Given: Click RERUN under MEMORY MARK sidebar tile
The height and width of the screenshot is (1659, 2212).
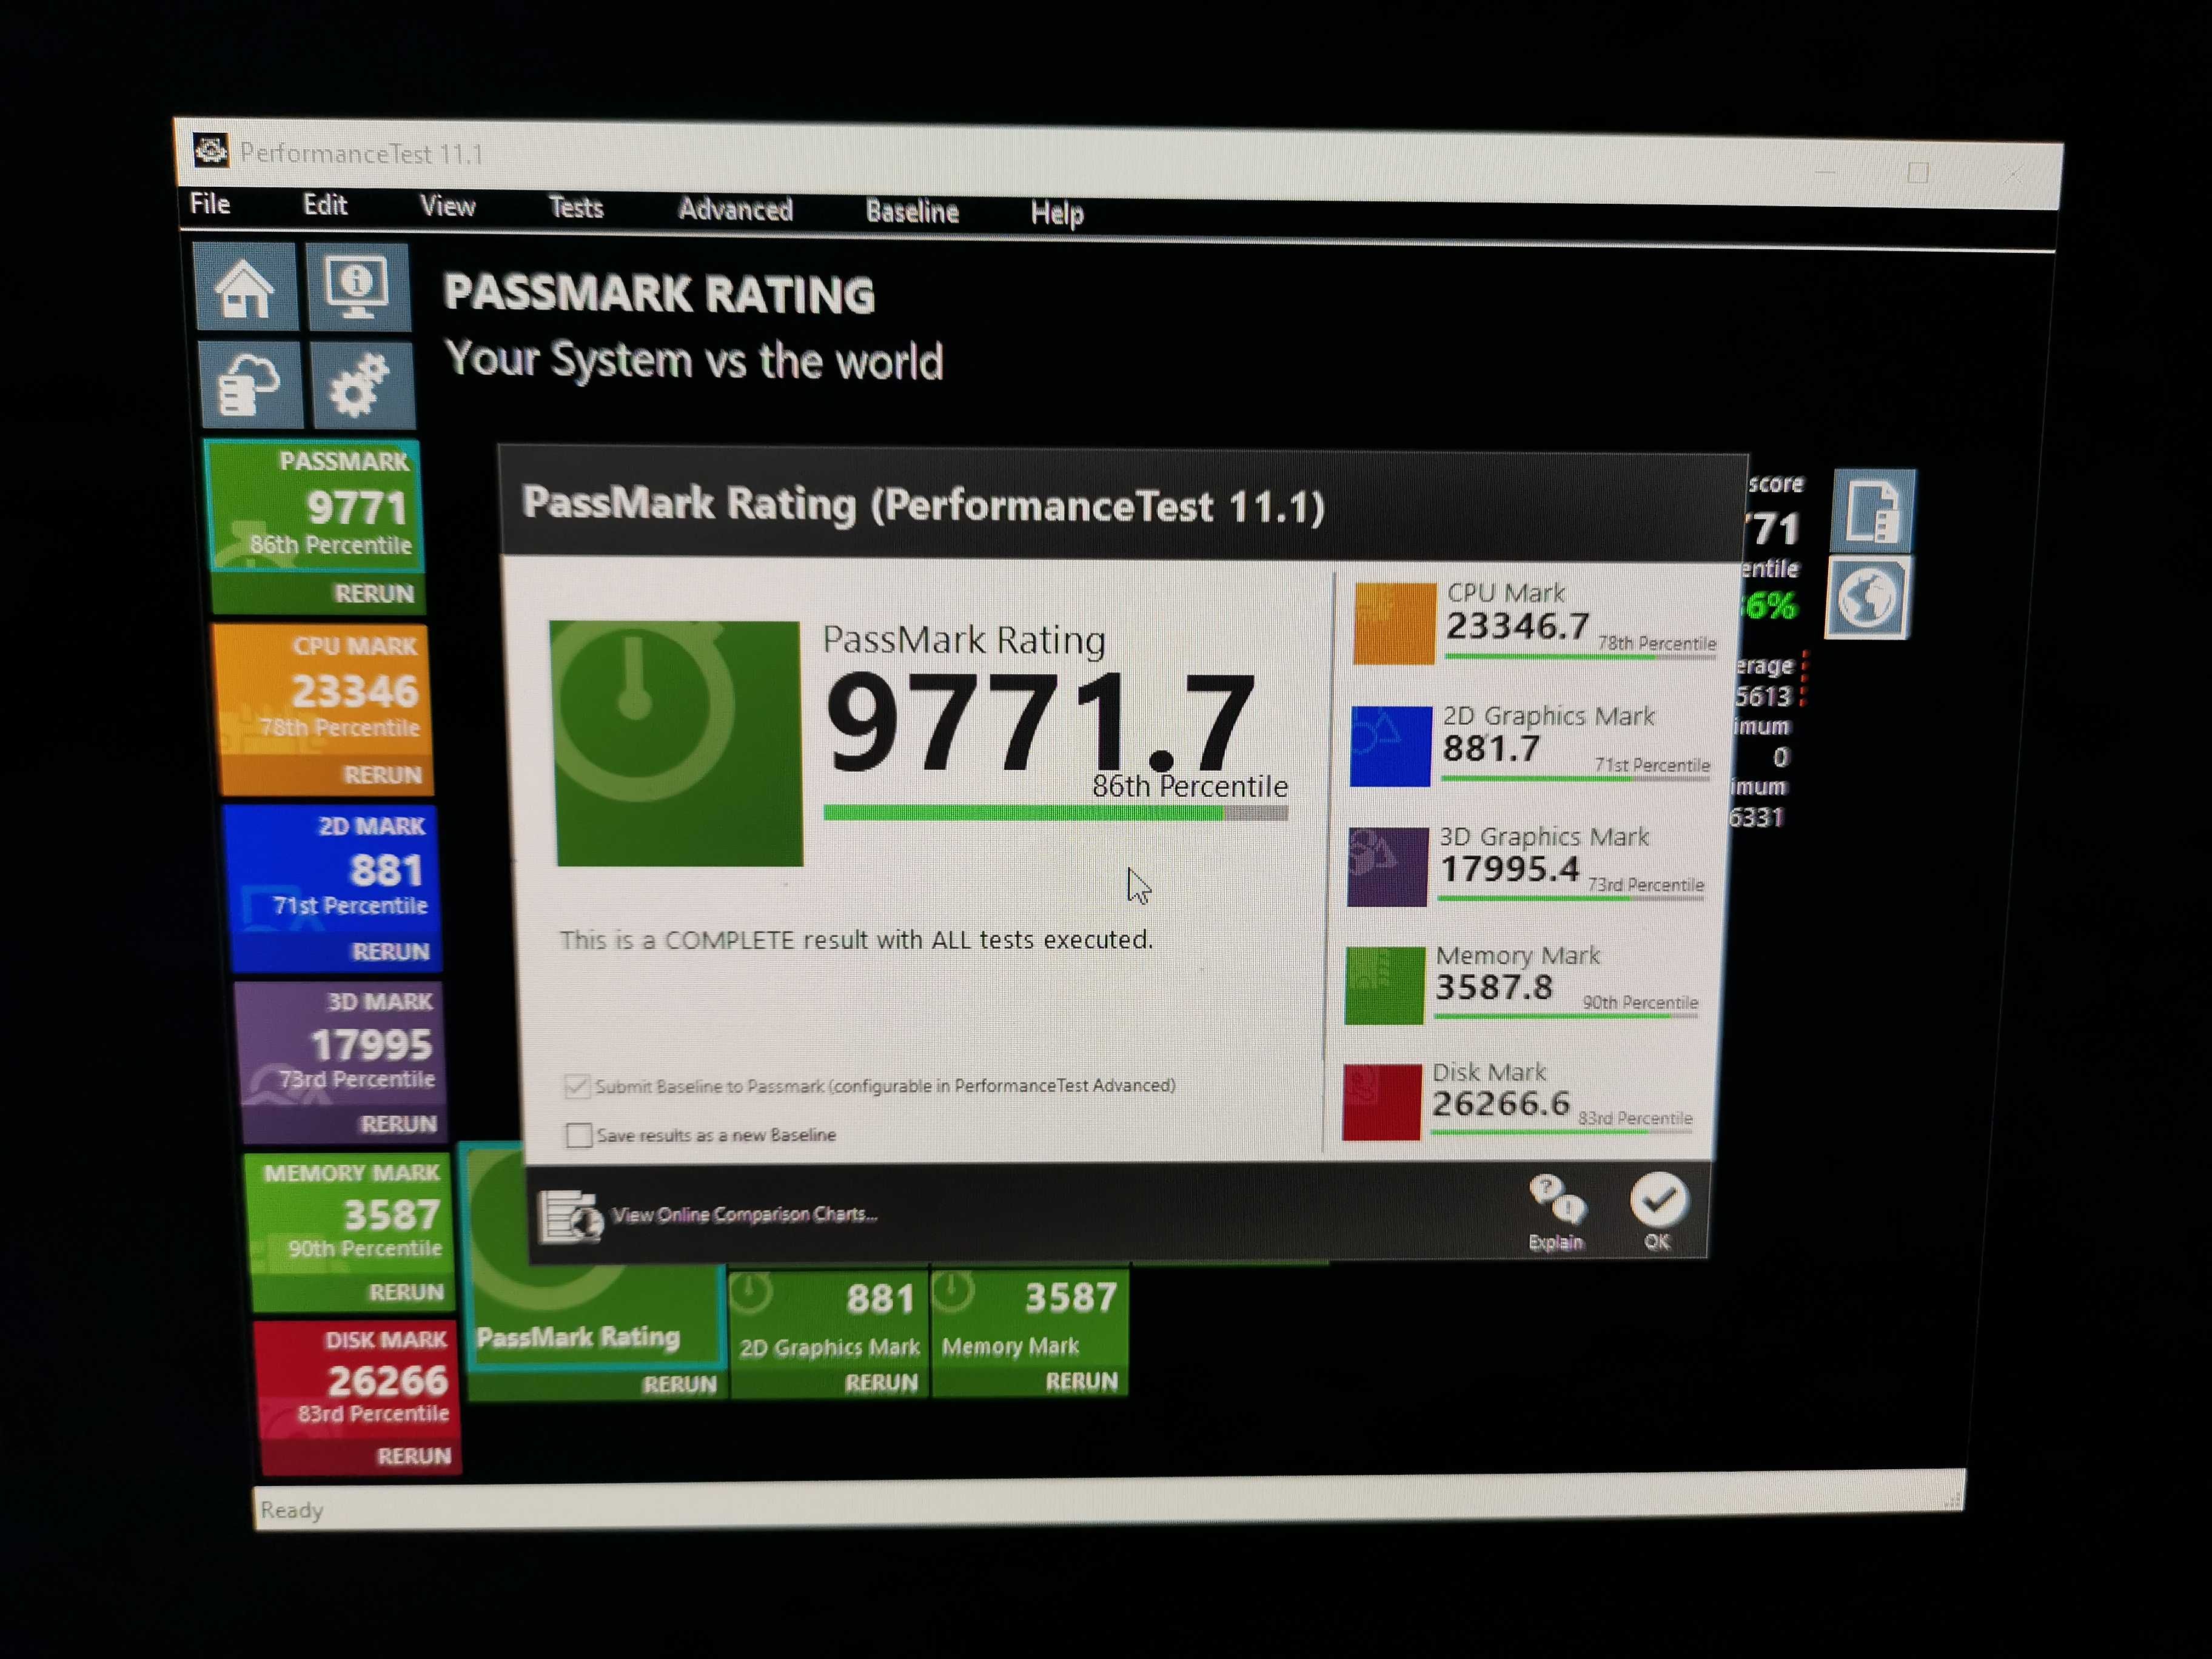Looking at the screenshot, I should tap(406, 1292).
